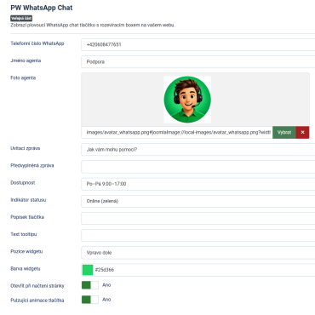Click the Indikátor statusu label

(28, 200)
